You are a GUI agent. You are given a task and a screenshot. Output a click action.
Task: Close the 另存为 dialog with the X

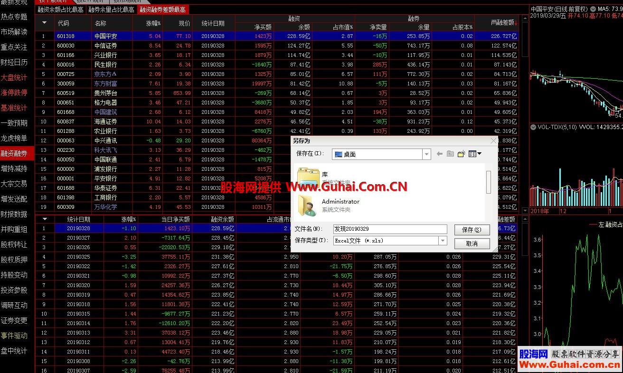[x=493, y=140]
